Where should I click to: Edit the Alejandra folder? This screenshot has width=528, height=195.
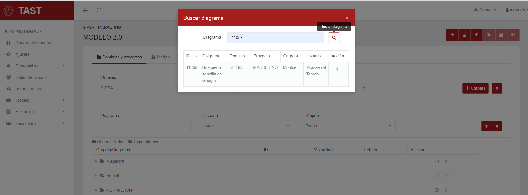(x=437, y=161)
